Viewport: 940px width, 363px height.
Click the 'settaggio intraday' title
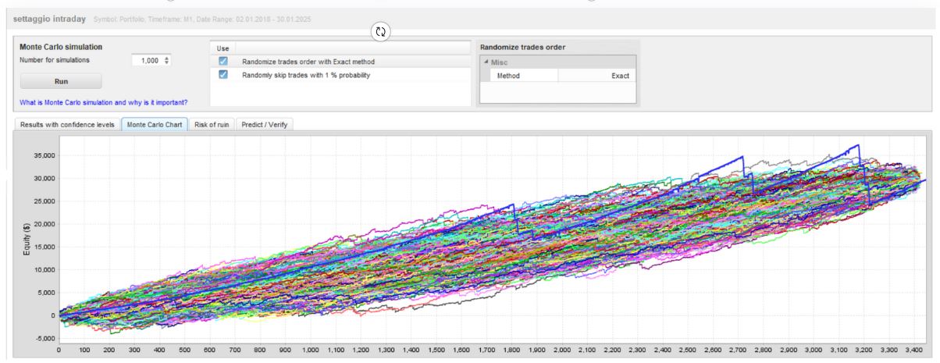(x=49, y=18)
